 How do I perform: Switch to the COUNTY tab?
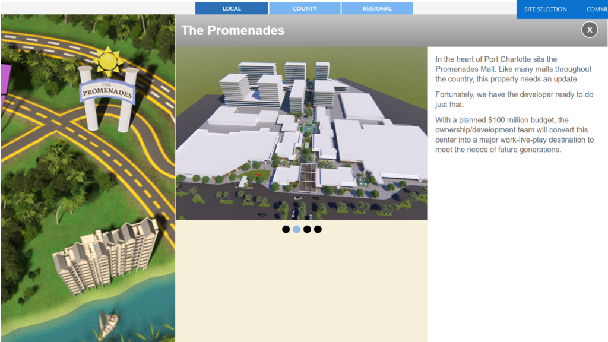[x=305, y=8]
